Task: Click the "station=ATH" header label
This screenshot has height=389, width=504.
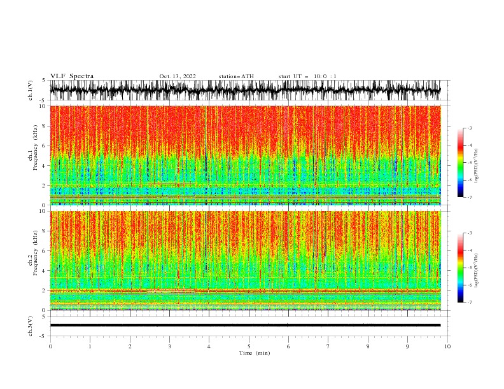Action: click(x=236, y=76)
